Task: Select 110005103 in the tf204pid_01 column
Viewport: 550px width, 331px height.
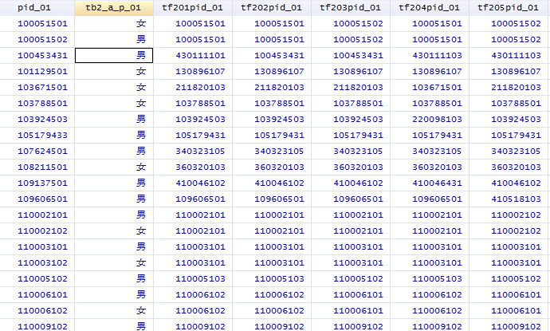Action: pos(430,279)
